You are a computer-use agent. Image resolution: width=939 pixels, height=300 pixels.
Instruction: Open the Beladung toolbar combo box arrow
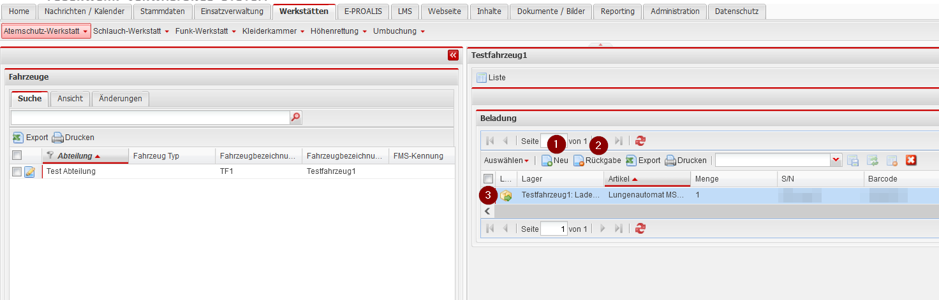coord(836,161)
